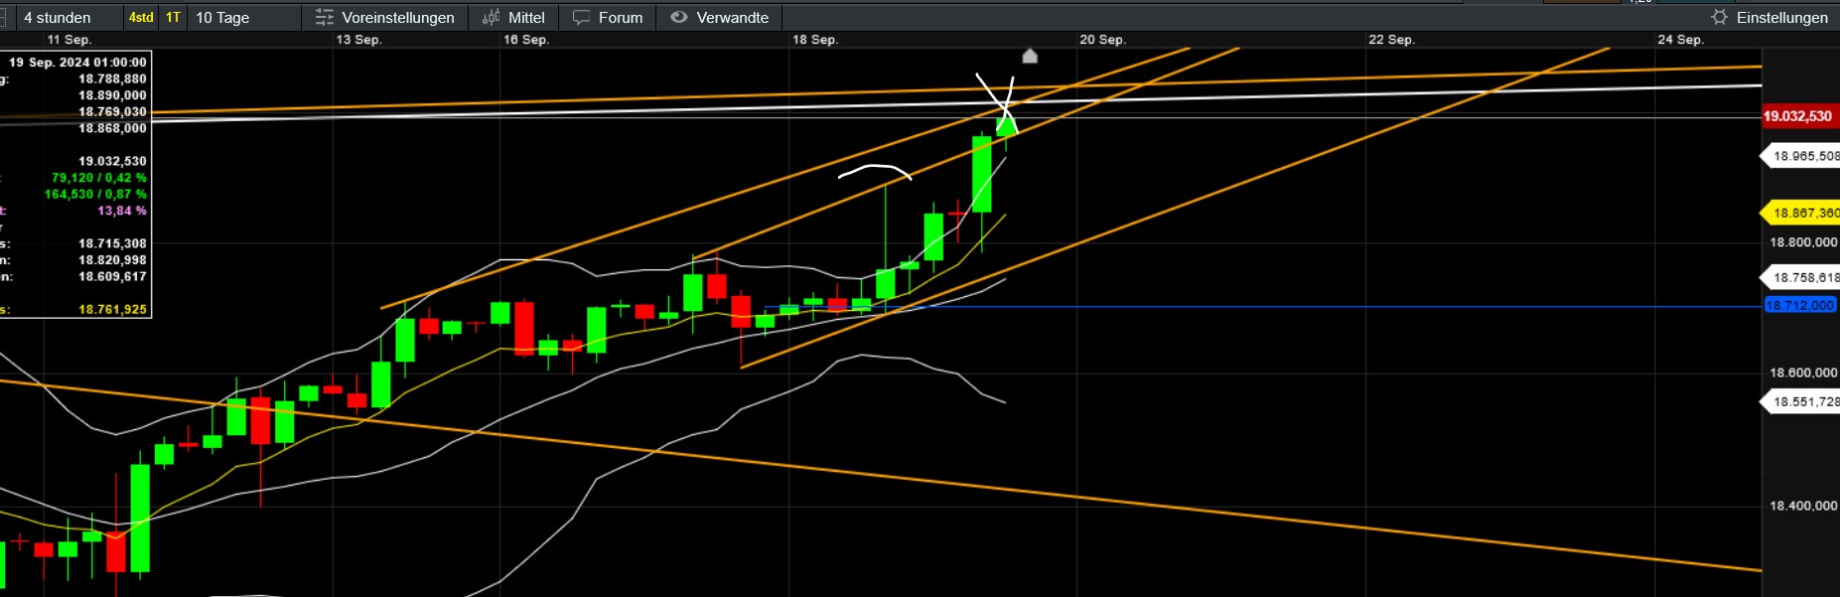
Task: Select blue horizontal line label 18.712,000
Action: click(x=1799, y=305)
